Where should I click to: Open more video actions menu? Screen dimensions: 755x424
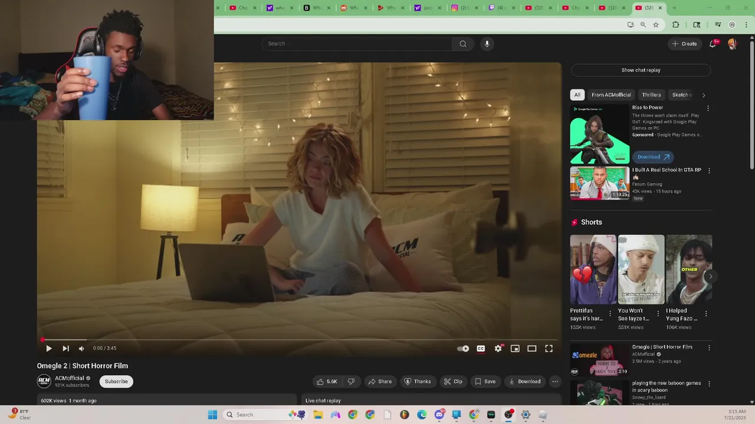click(x=555, y=382)
